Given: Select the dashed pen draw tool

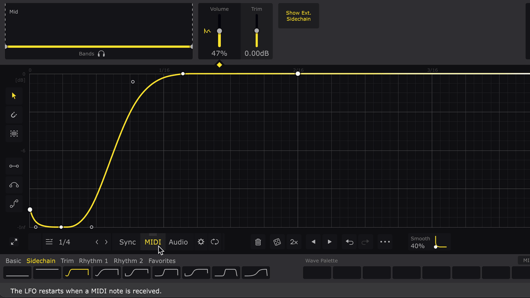Looking at the screenshot, I should click(x=14, y=115).
